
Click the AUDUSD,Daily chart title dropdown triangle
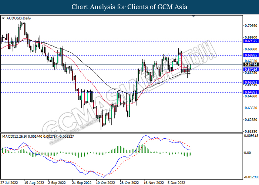click(3, 18)
